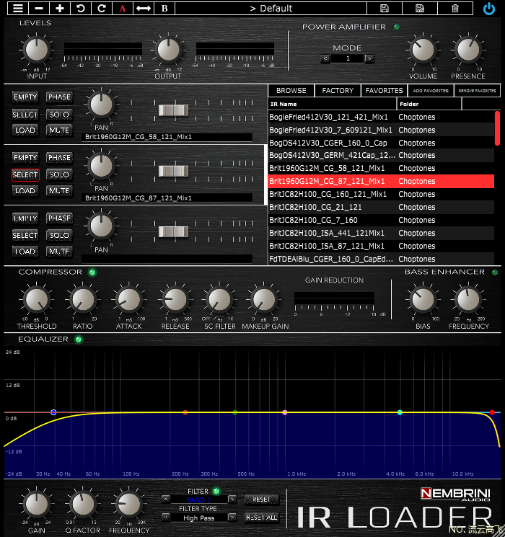The height and width of the screenshot is (537, 505).
Task: Mute the third IR slot
Action: [x=59, y=252]
